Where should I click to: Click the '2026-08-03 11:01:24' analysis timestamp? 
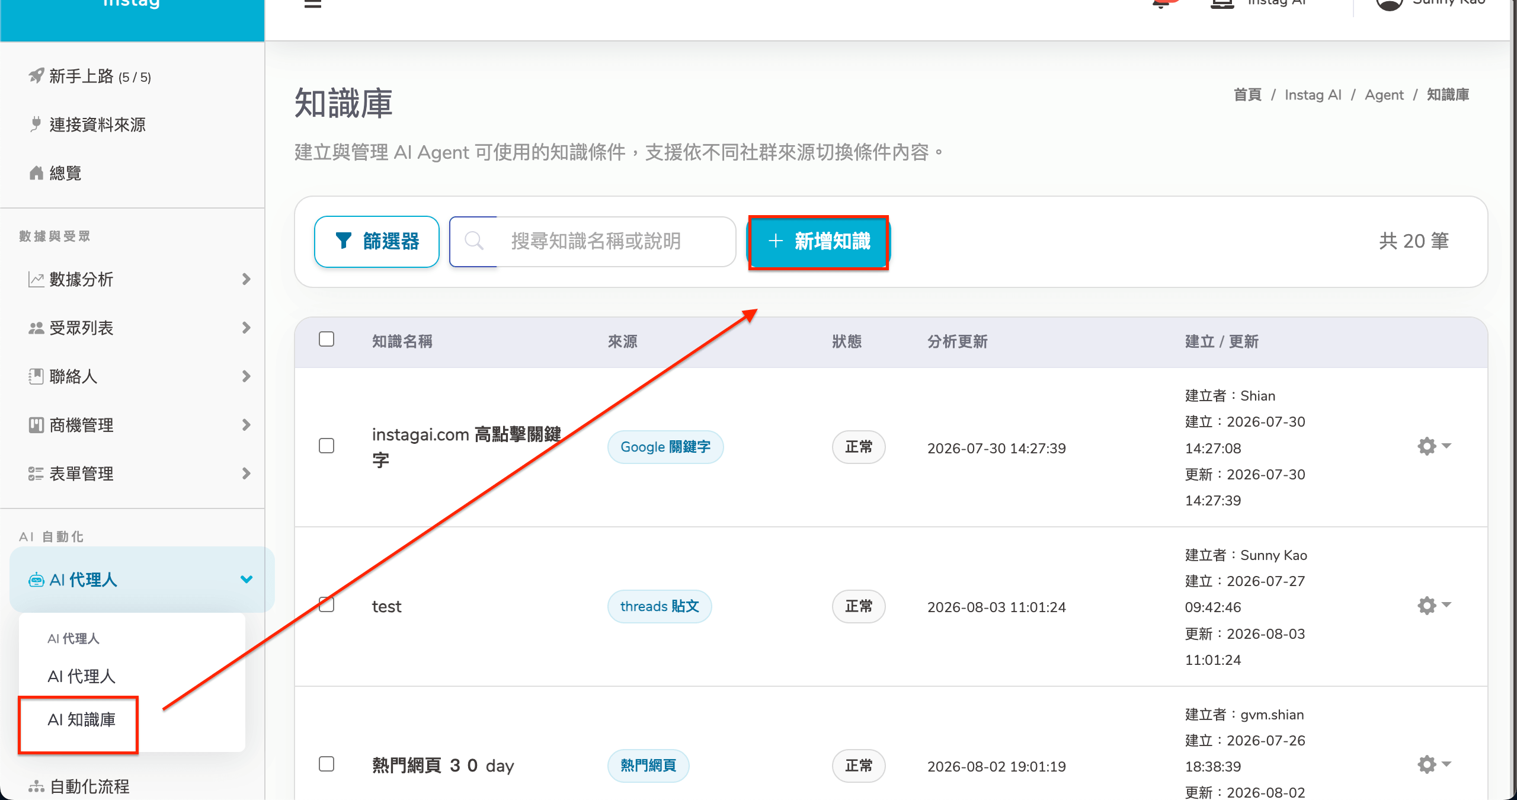tap(996, 607)
